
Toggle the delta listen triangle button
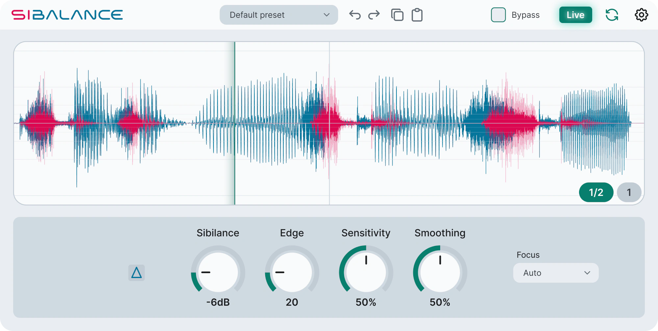137,273
